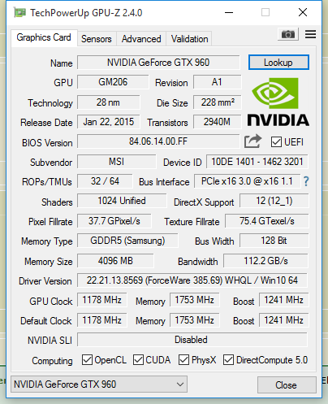Click the BIOS Version field
328x404 pixels.
pyautogui.click(x=158, y=141)
